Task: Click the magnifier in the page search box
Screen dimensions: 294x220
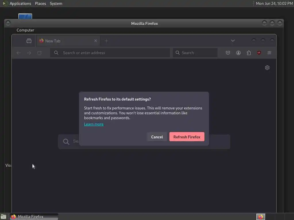Action: 66,142
